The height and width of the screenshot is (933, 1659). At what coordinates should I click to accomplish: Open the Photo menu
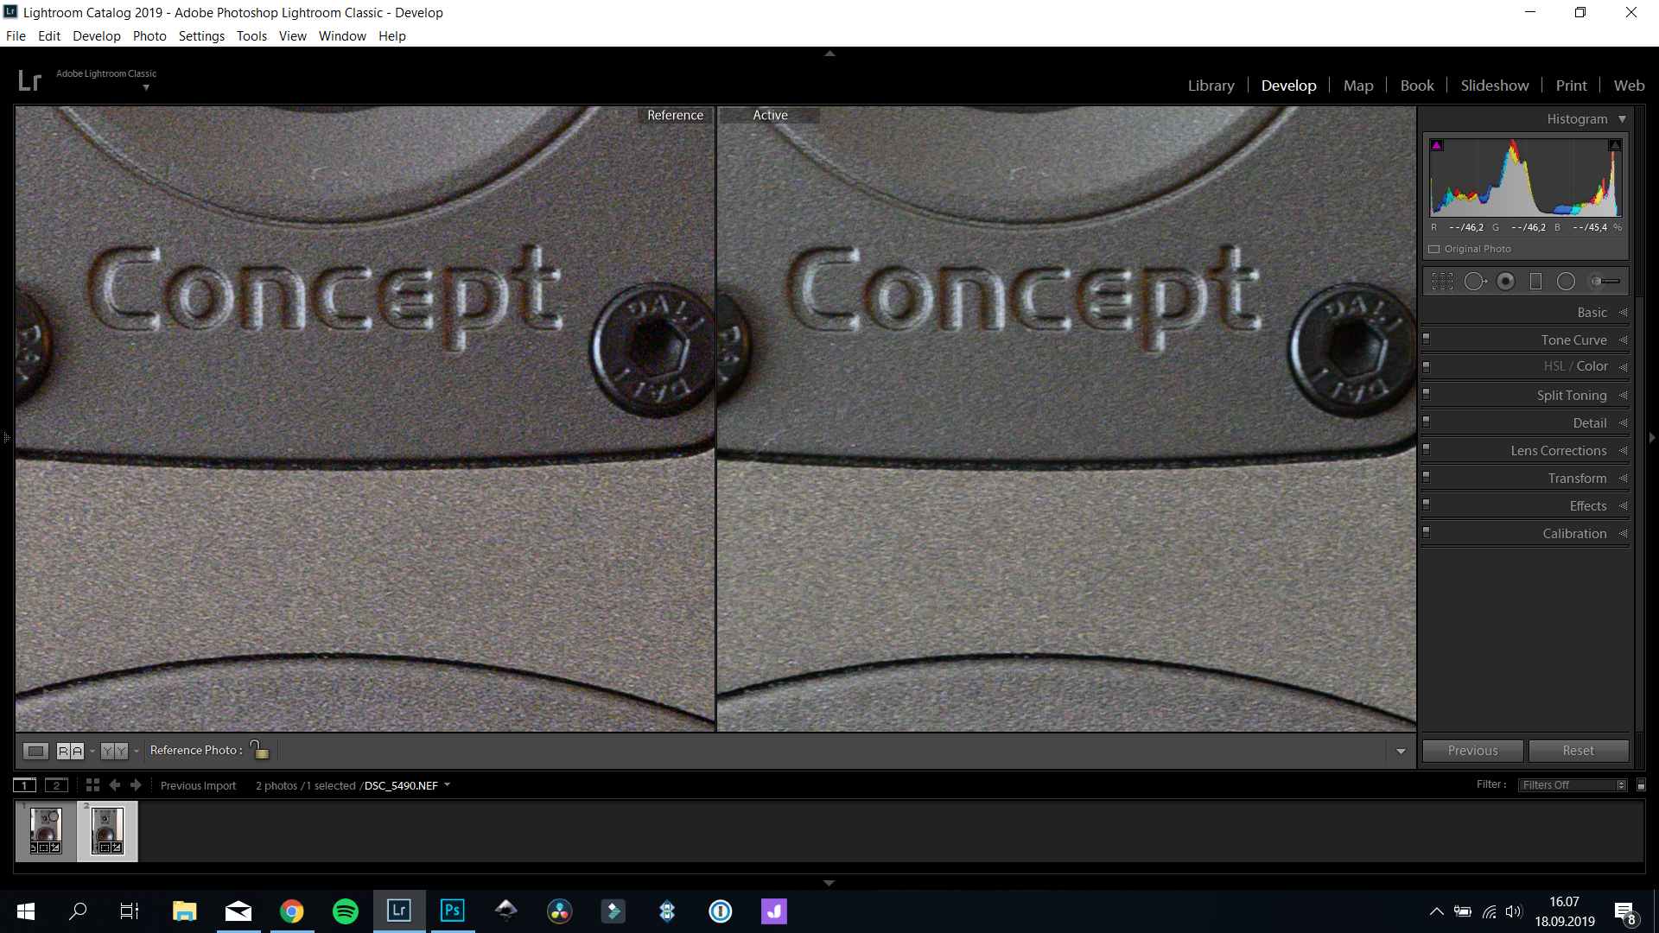pyautogui.click(x=149, y=36)
